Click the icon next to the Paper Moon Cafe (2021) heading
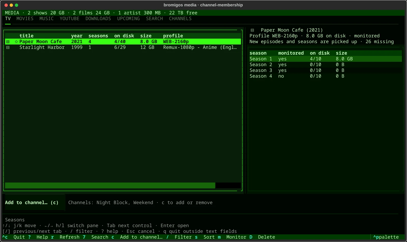 coord(252,30)
